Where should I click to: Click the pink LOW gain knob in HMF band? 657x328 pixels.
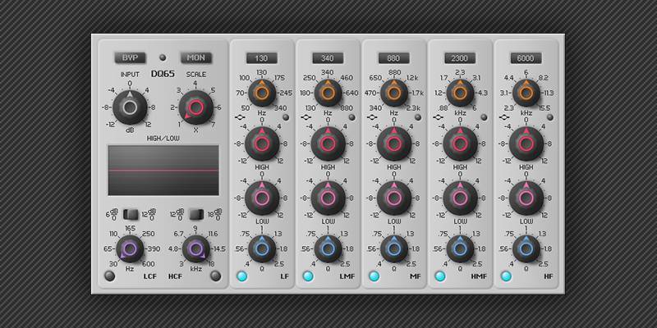[x=460, y=198]
